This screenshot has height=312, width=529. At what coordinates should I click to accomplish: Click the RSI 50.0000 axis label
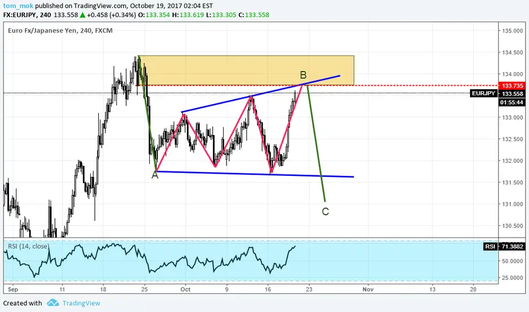(512, 261)
